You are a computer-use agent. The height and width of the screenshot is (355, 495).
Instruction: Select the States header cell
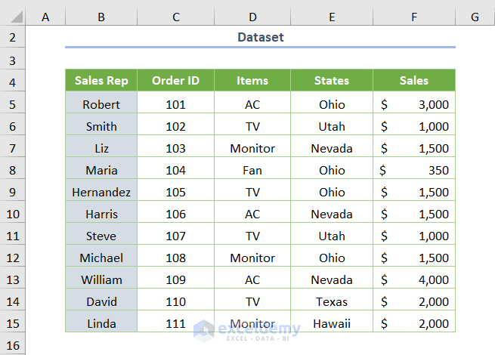(332, 81)
